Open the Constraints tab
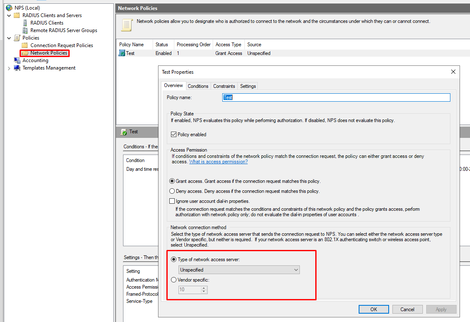 point(224,86)
